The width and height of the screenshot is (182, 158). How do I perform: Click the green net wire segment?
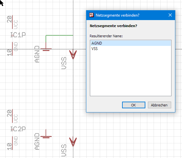click(59, 35)
